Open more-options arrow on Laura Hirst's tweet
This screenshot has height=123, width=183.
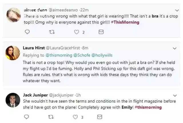[x=175, y=47]
